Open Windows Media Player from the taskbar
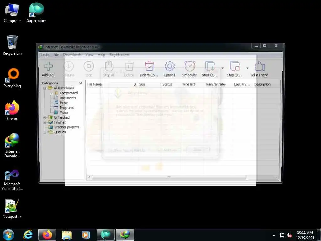Viewport: 321px width, 241px height. [86, 235]
